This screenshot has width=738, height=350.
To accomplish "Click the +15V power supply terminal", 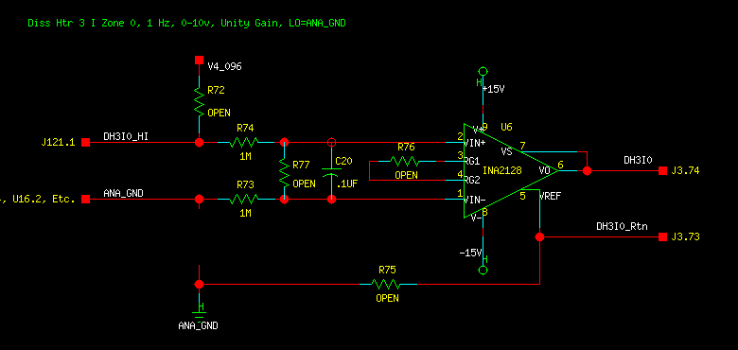I will click(x=483, y=72).
